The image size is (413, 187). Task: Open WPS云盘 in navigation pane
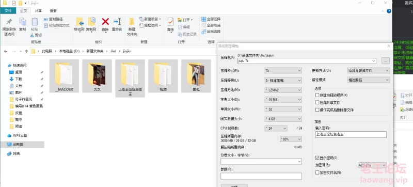click(x=18, y=136)
